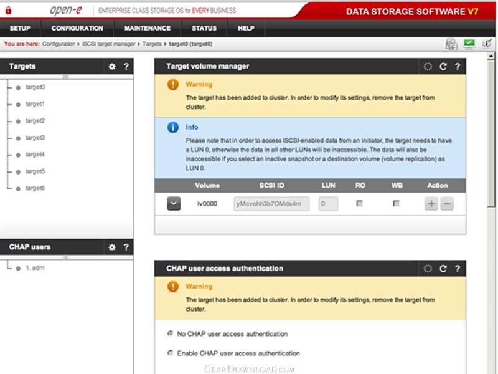Screen dimensions: 498x374
Task: Click the Action column header
Action: pos(438,185)
